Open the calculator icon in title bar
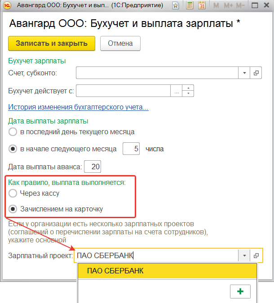Screen dimensions: 274x303 tap(190, 5)
